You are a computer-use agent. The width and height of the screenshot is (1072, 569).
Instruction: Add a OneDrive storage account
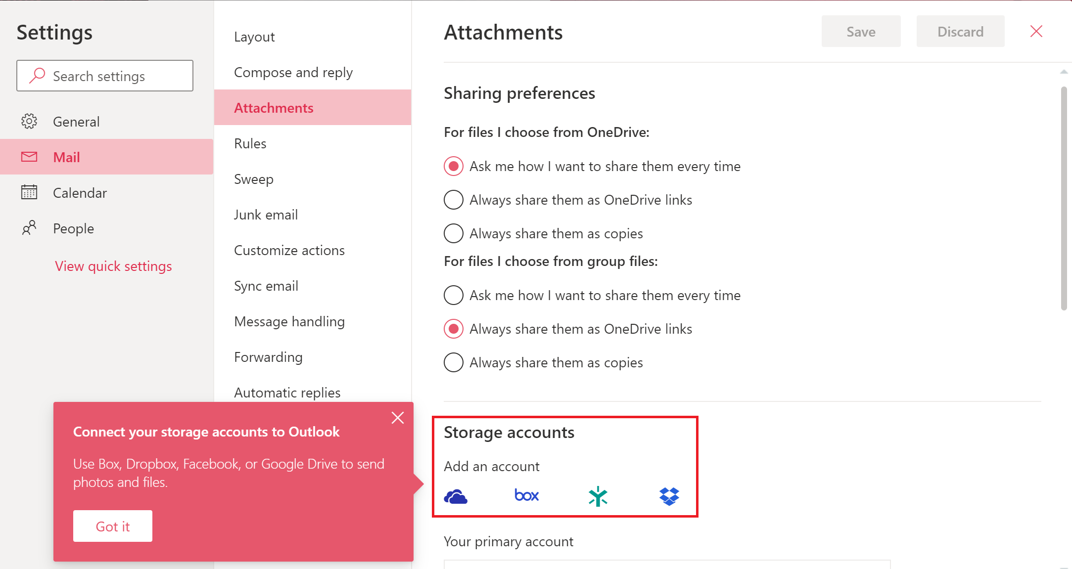click(456, 496)
